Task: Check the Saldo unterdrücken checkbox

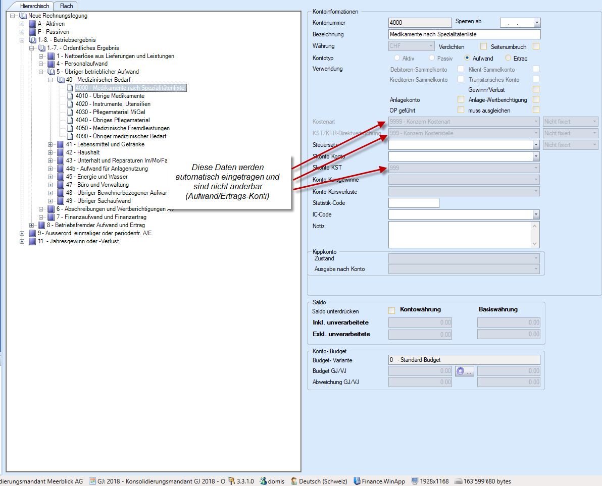Action: coord(391,311)
